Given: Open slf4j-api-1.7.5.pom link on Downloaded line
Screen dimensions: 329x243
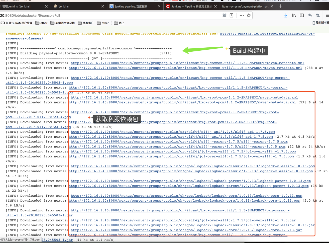Looking at the screenshot, I should coord(171,137).
